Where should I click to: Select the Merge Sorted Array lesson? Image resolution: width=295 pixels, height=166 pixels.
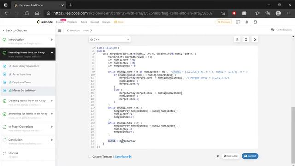click(x=24, y=90)
